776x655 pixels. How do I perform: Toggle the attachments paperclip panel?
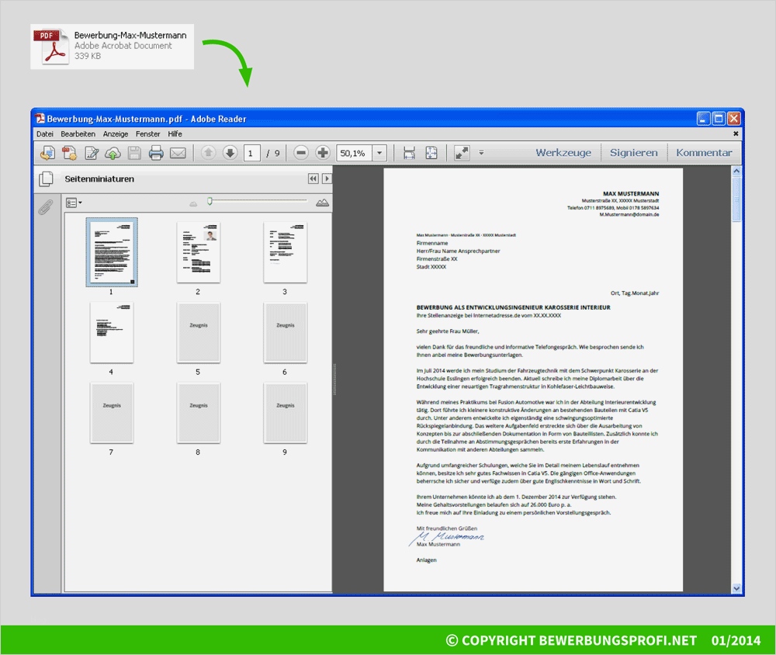(x=45, y=207)
